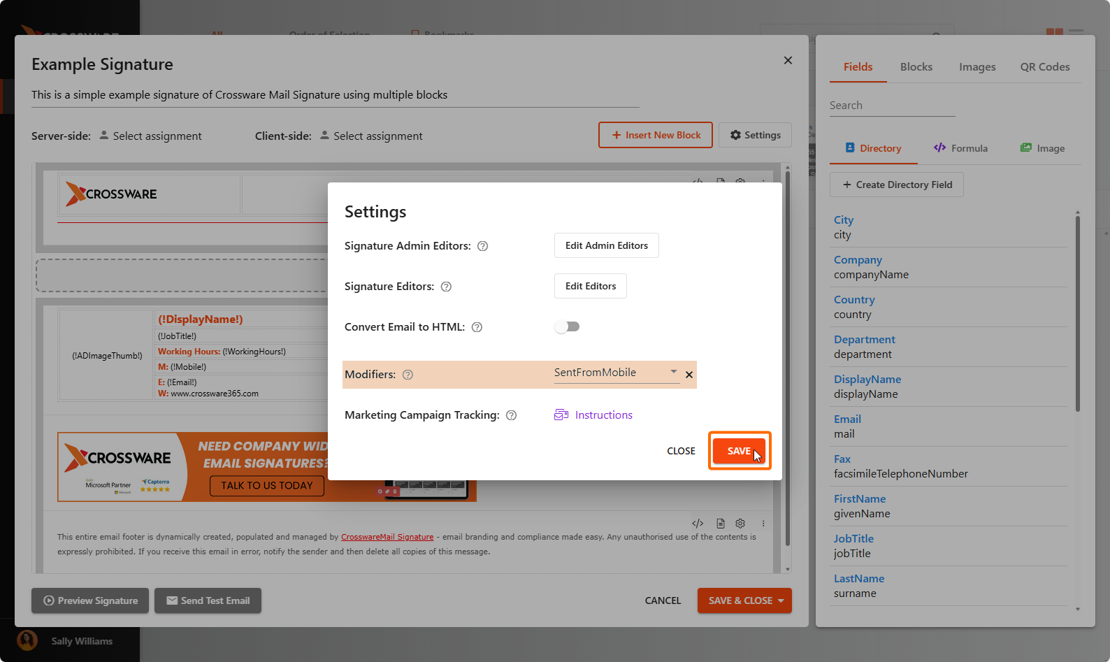Expand the Modifiers dropdown

pyautogui.click(x=673, y=372)
